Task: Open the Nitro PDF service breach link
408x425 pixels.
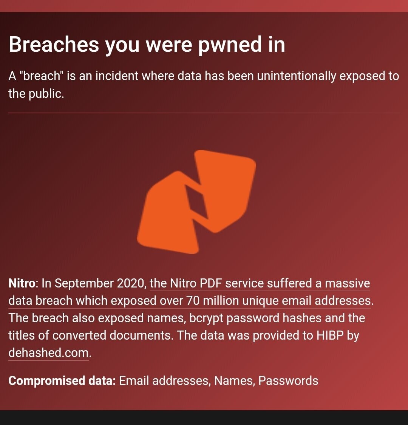Action: pyautogui.click(x=260, y=283)
